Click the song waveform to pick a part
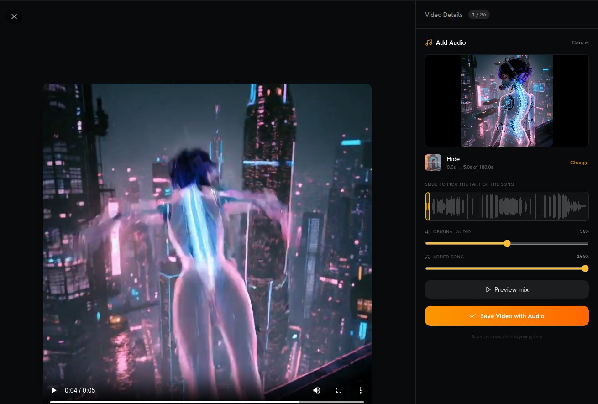598x404 pixels. pyautogui.click(x=507, y=206)
